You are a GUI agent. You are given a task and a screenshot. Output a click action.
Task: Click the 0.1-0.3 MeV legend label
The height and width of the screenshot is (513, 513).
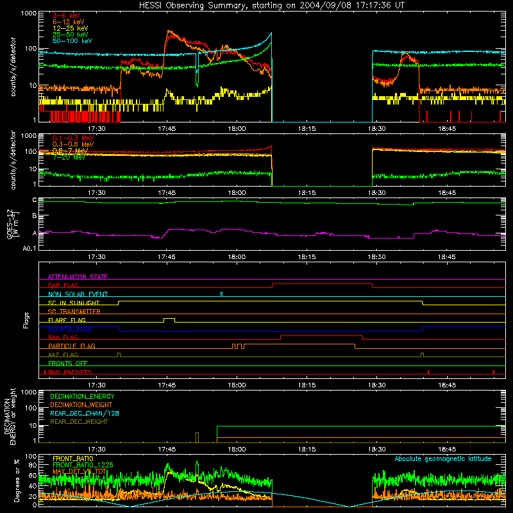(x=73, y=138)
